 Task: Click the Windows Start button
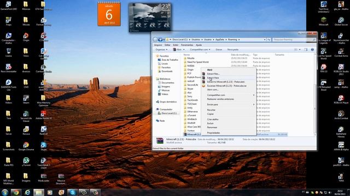click(5, 192)
